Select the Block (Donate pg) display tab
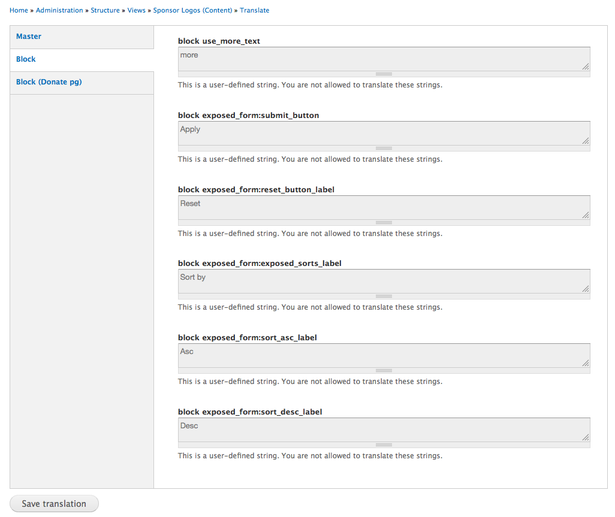The height and width of the screenshot is (517, 615). click(49, 81)
